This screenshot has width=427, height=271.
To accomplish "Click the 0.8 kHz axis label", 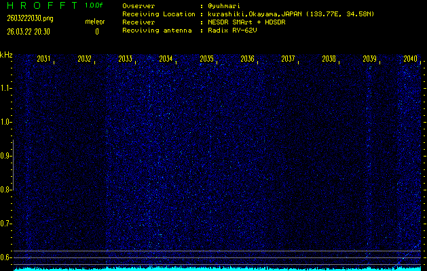I will (x=5, y=190).
